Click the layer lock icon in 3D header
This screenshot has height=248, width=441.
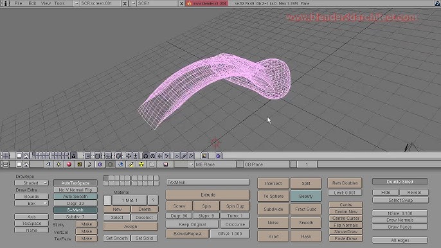coord(73,155)
